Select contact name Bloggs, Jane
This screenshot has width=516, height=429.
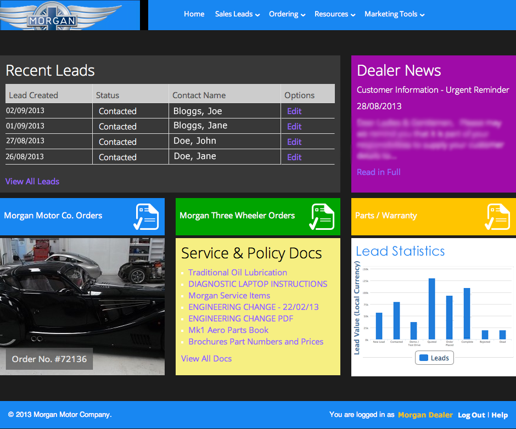(x=200, y=126)
